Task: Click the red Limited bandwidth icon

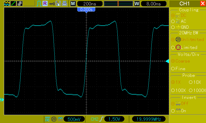Action: [x=178, y=47]
